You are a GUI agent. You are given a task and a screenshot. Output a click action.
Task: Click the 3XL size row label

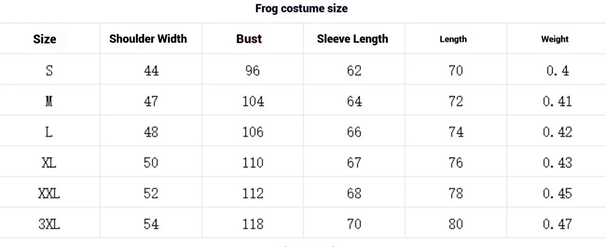click(49, 224)
